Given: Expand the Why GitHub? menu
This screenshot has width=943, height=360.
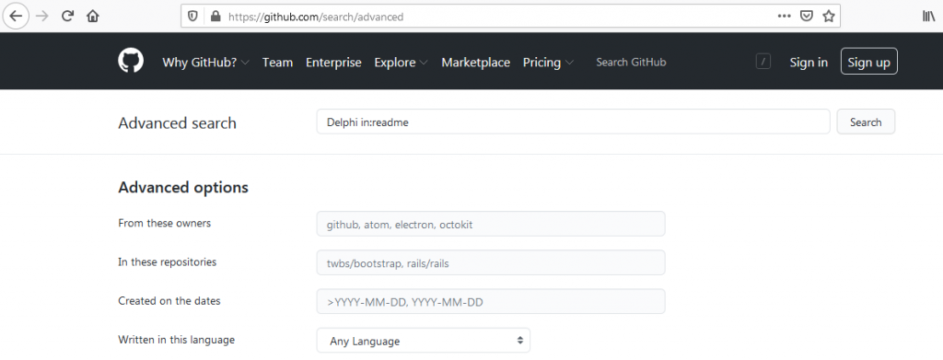Looking at the screenshot, I should [205, 63].
